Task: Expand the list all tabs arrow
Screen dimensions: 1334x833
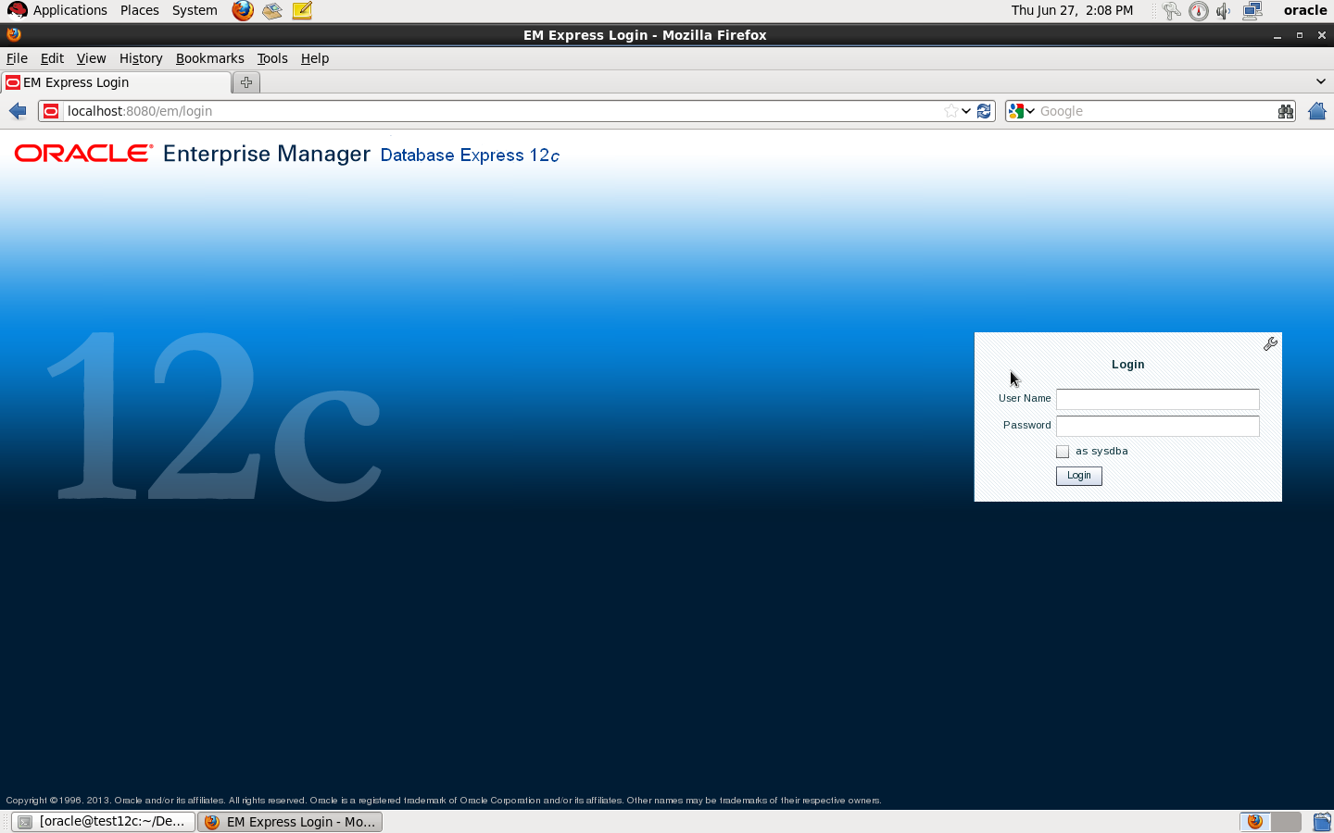Action: point(1320,81)
